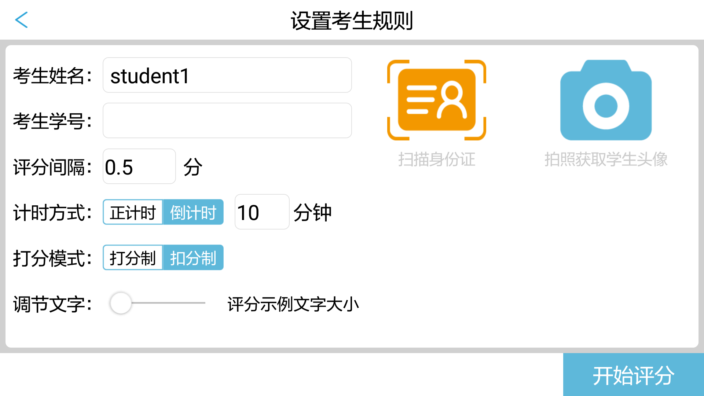The width and height of the screenshot is (704, 396).
Task: Click the back arrow to return
Action: 22,20
